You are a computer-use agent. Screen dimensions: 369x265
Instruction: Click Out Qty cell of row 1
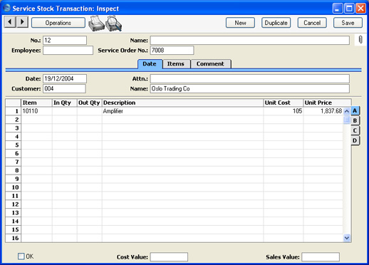90,111
